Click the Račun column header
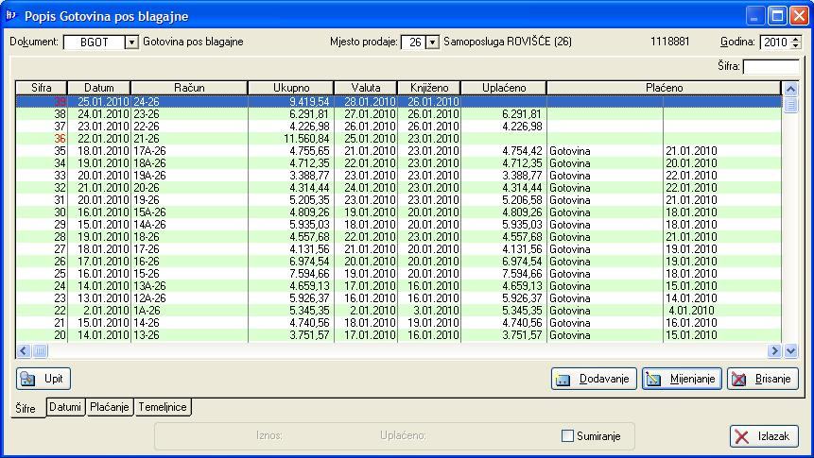 pyautogui.click(x=189, y=88)
